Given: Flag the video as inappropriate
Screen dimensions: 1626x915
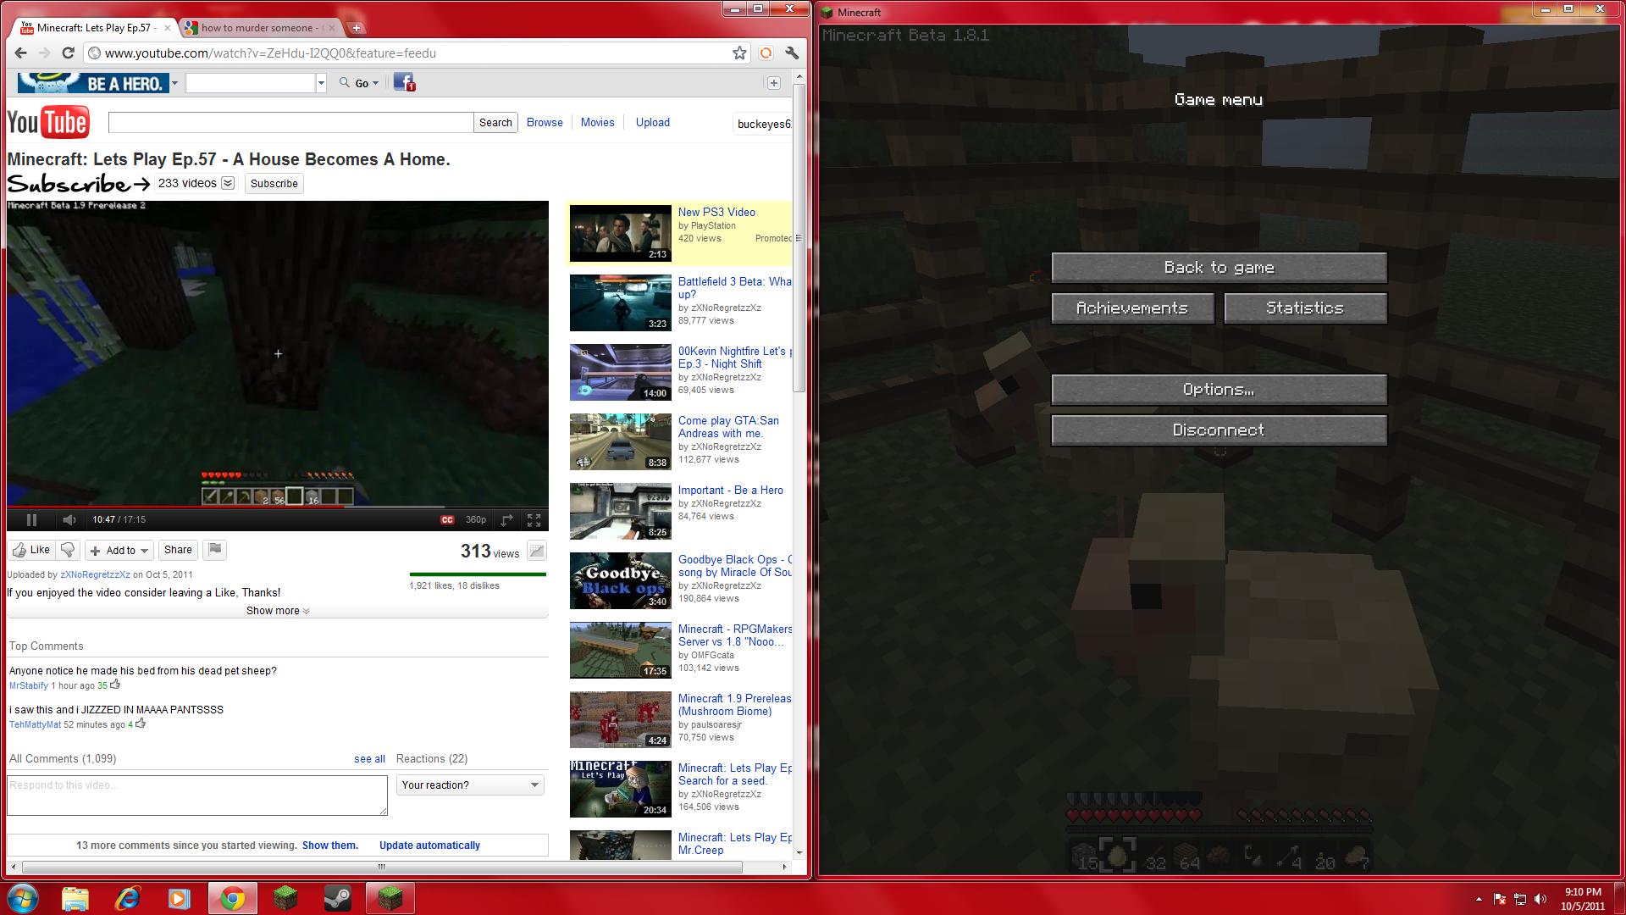Looking at the screenshot, I should 215,550.
